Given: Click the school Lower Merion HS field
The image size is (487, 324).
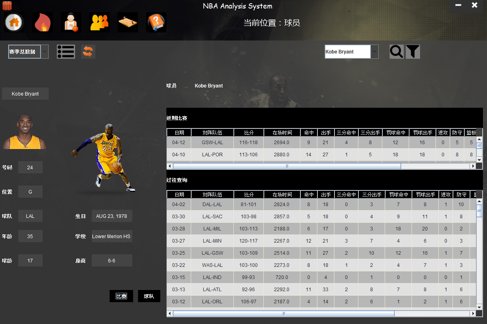Looking at the screenshot, I should [112, 236].
